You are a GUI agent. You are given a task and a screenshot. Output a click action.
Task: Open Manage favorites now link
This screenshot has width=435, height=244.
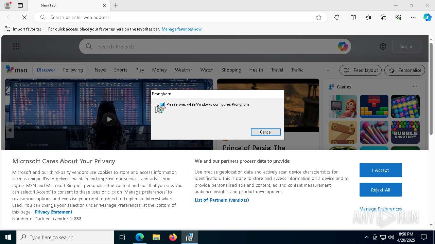click(181, 29)
